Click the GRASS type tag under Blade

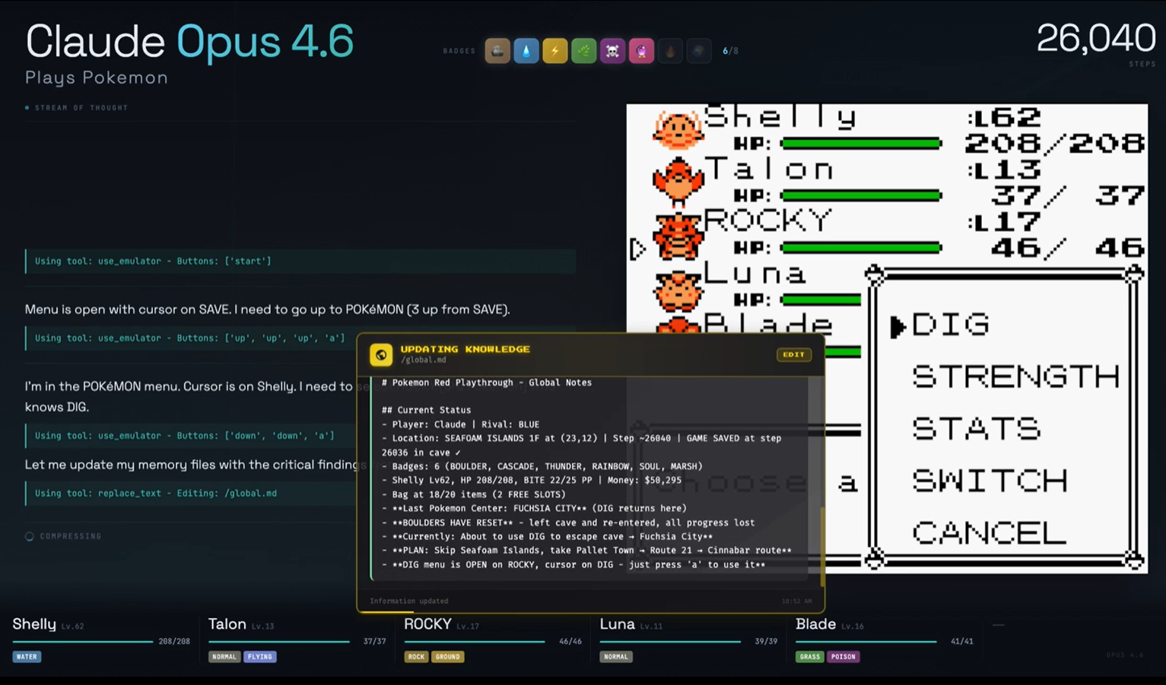[810, 657]
